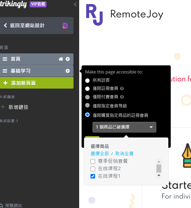The image size is (191, 208).
Task: Click 新增鏈接 to add external link
Action: 18,107
